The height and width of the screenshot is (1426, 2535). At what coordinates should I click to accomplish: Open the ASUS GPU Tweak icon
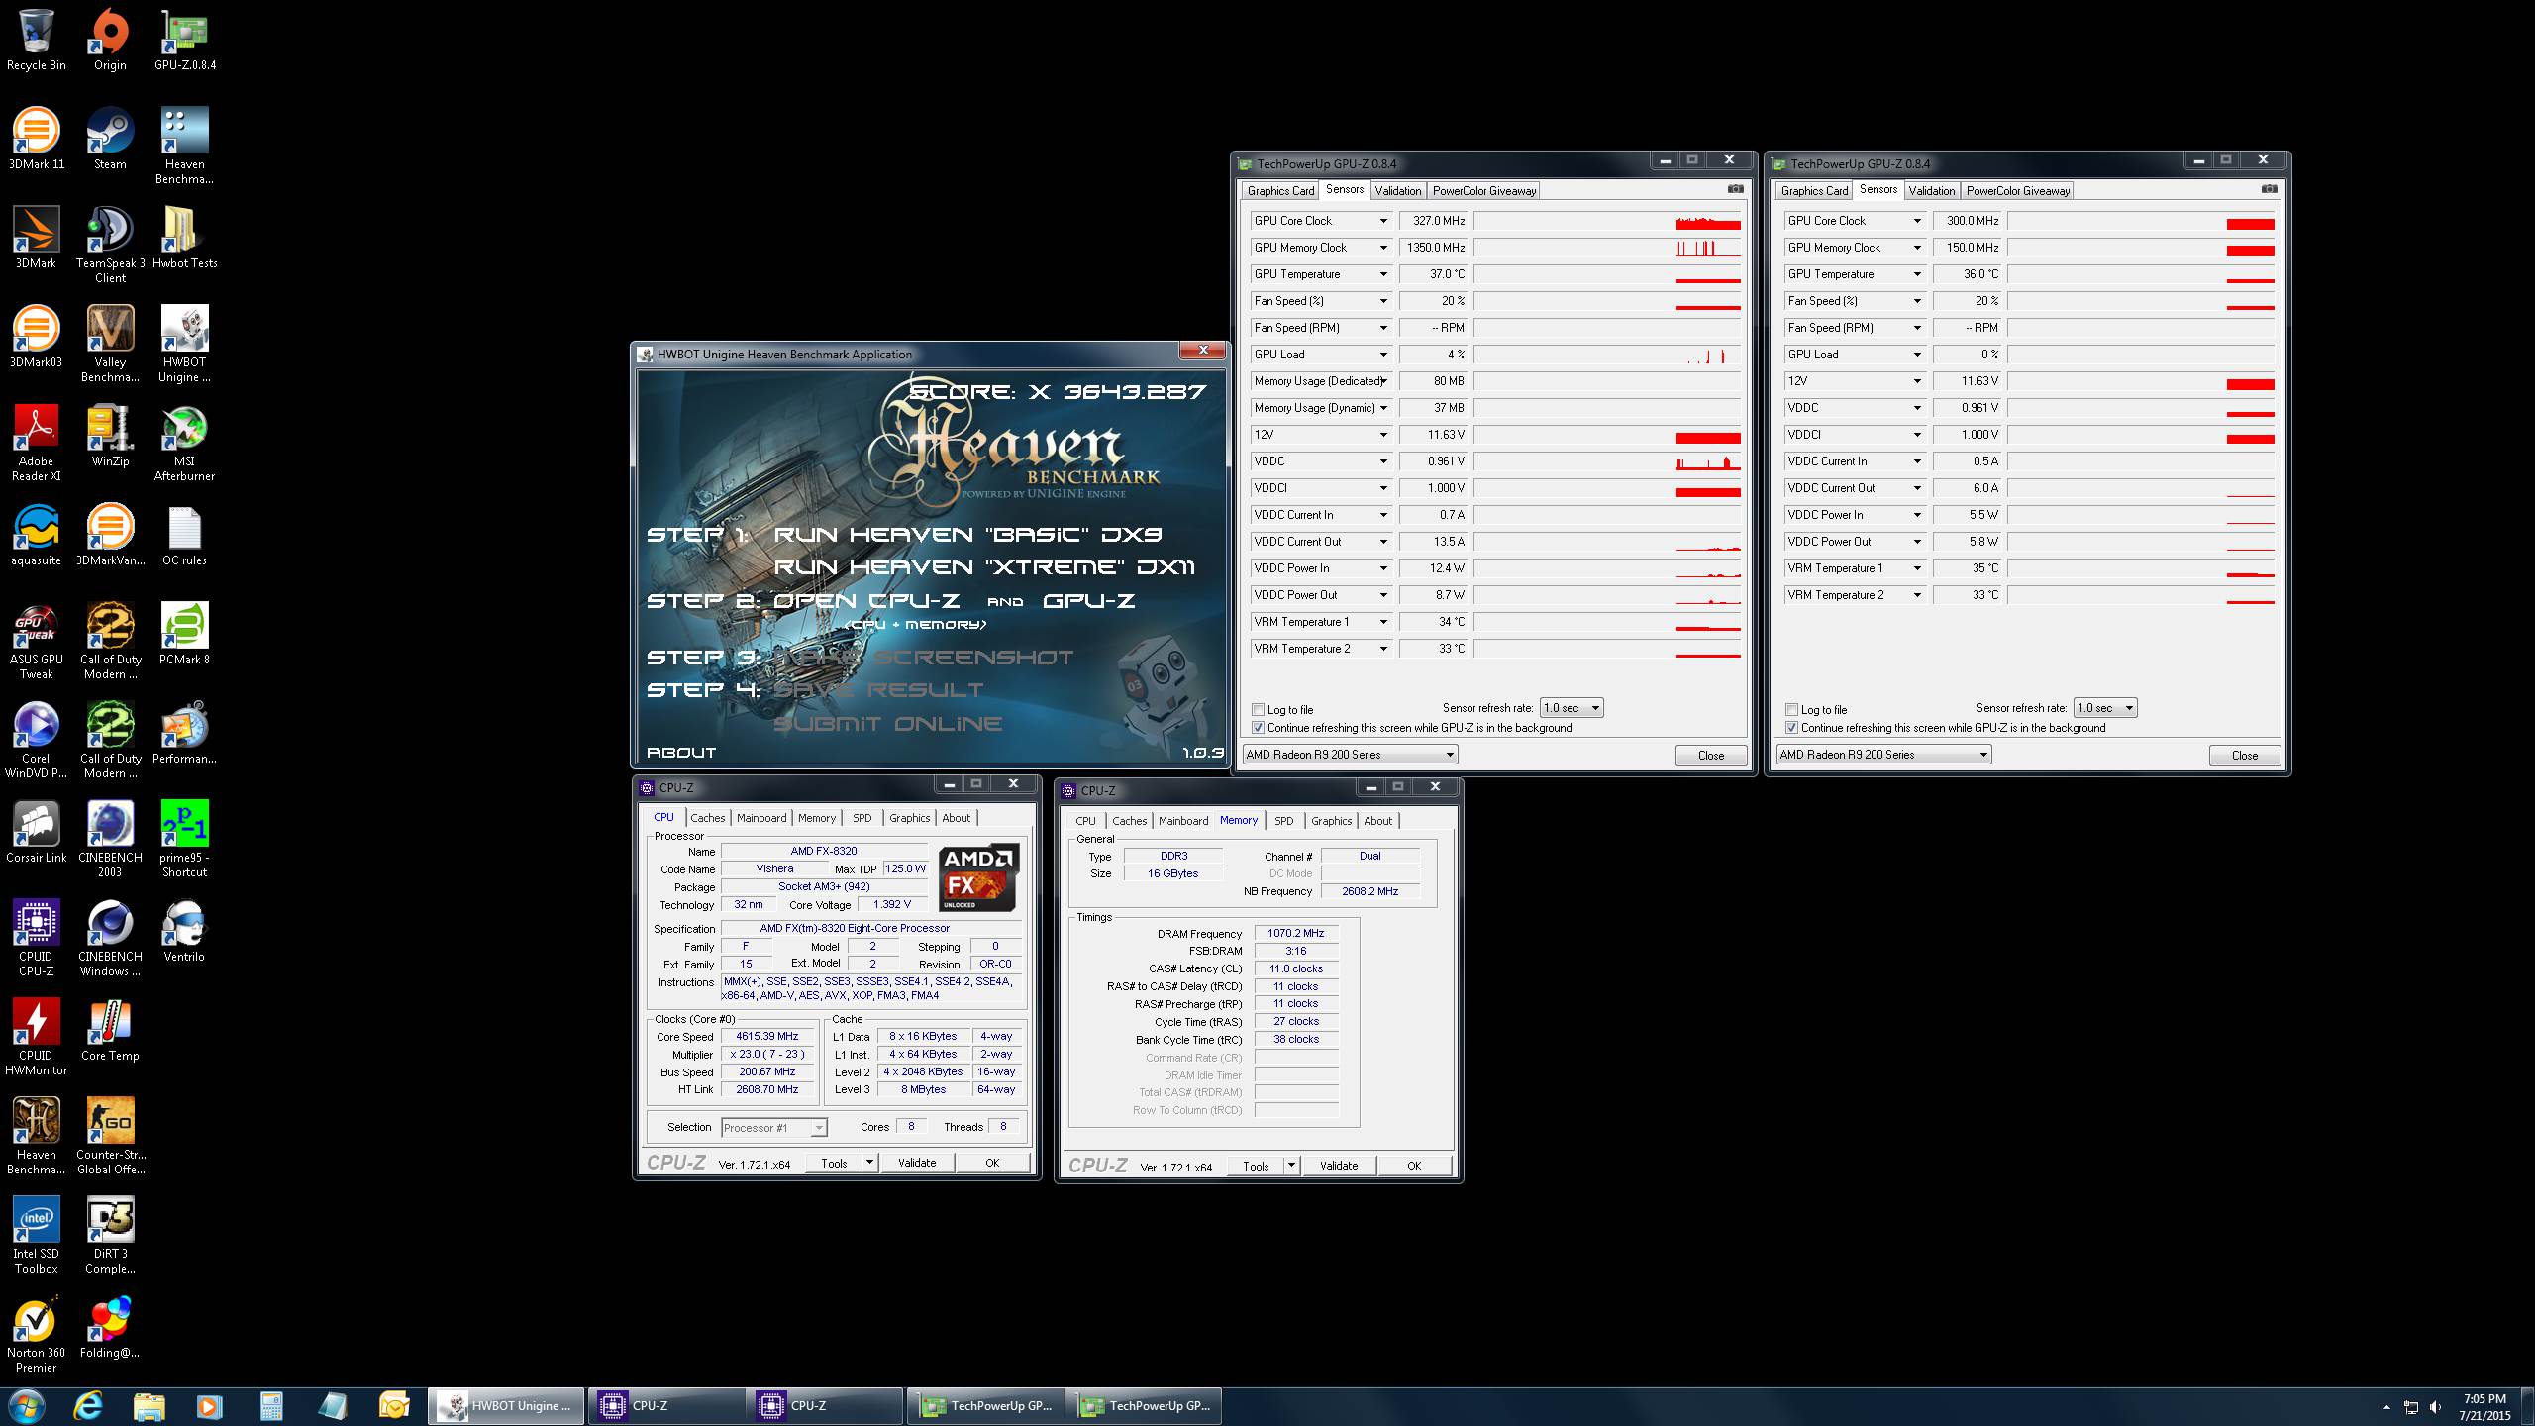36,641
